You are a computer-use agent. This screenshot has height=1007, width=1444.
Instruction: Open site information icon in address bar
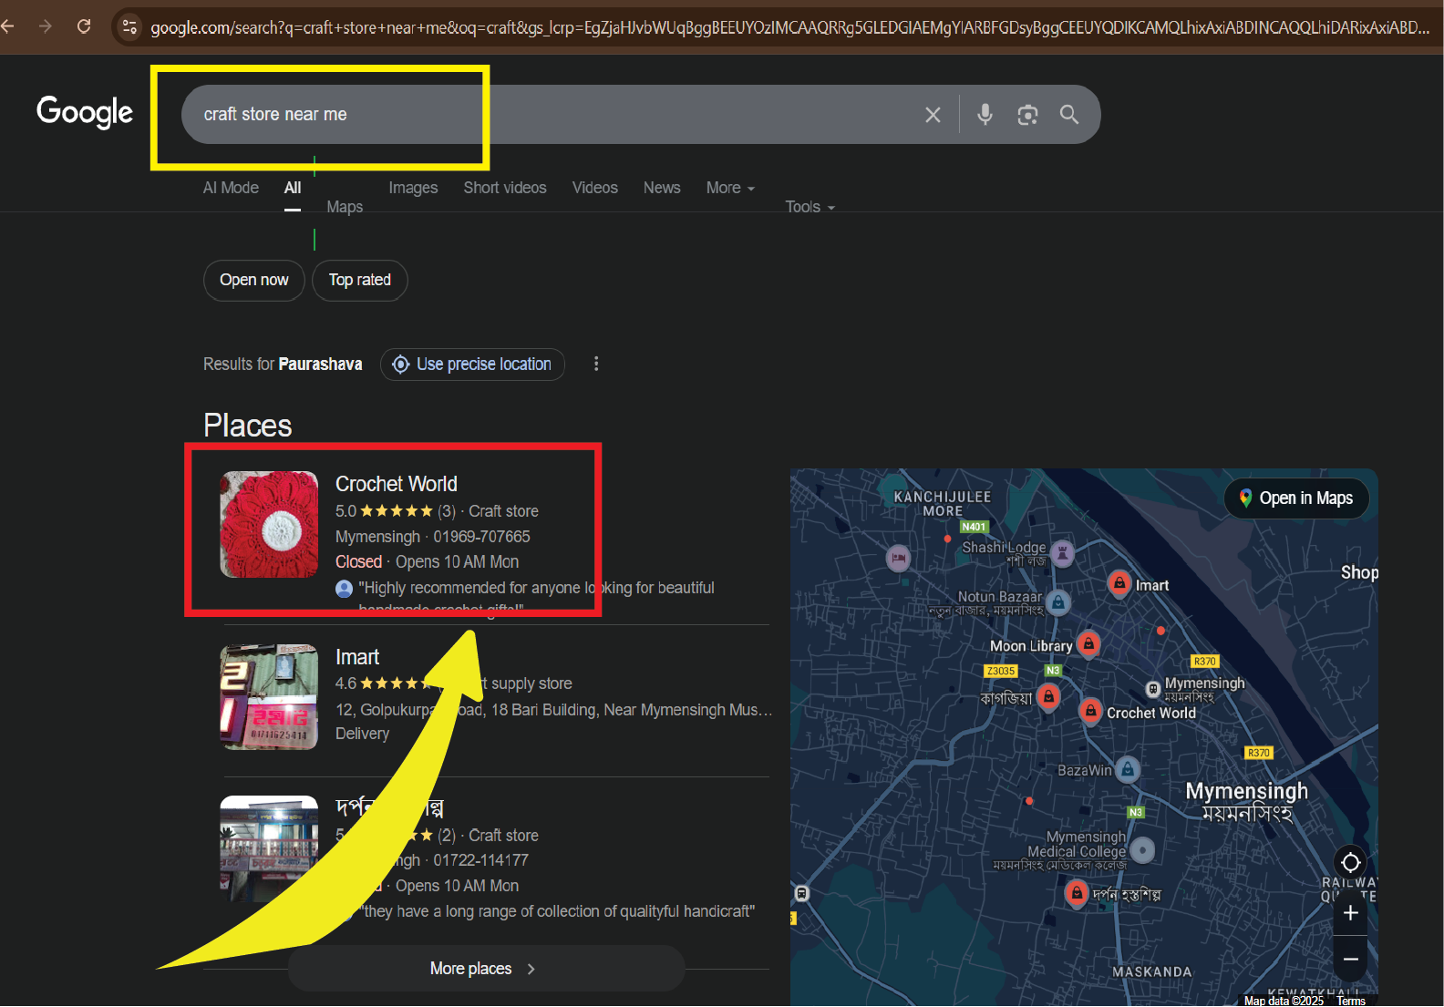[129, 26]
